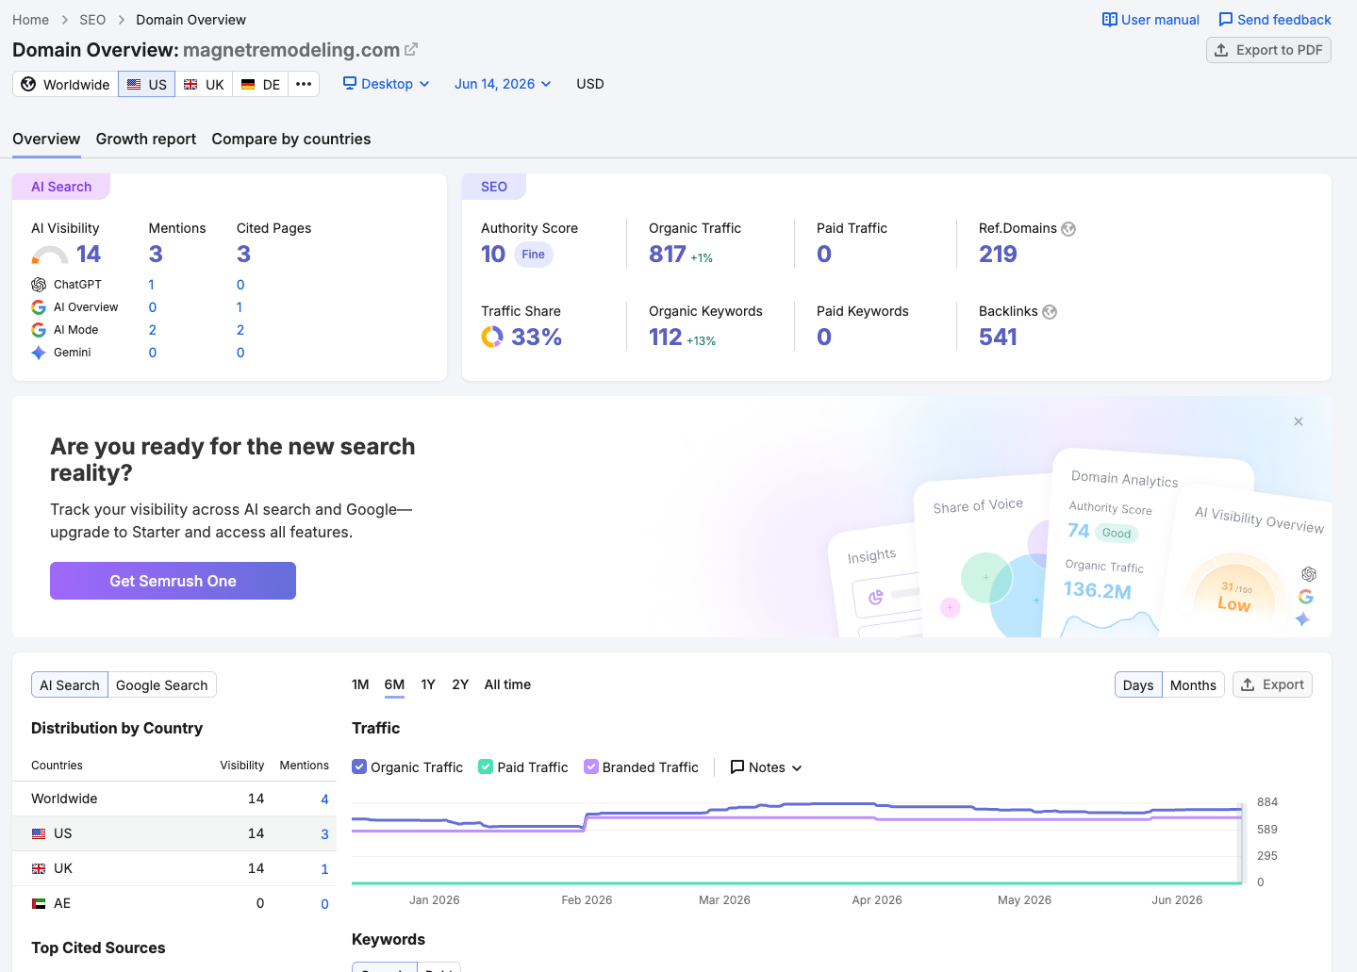Select the 2Y time range
The image size is (1357, 972).
click(460, 684)
